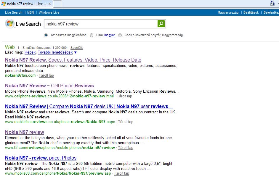279x177 pixels.
Task: Open 'Compare Nokia N97 deals UK' result
Action: [89, 106]
